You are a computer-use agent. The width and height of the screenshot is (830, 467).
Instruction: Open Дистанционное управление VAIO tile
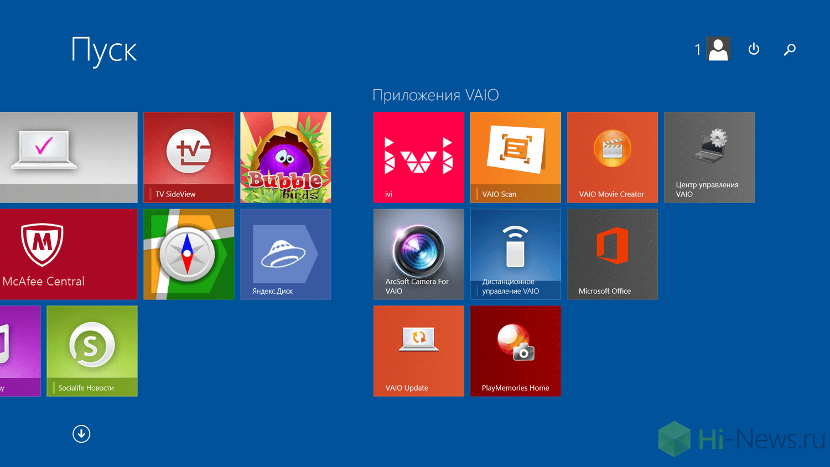515,254
